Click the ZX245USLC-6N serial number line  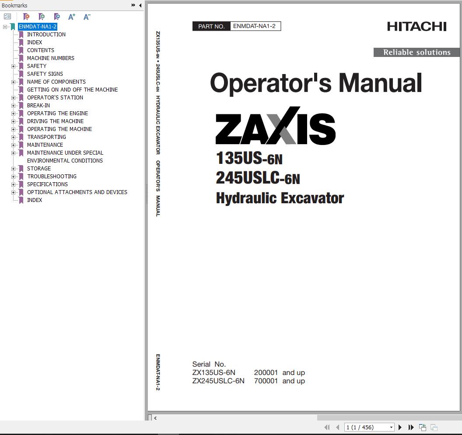(x=248, y=381)
